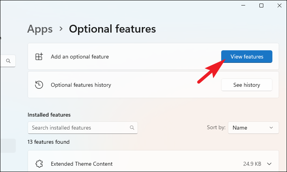287x172 pixels.
Task: Click the Optional features history clock icon
Action: [39, 85]
